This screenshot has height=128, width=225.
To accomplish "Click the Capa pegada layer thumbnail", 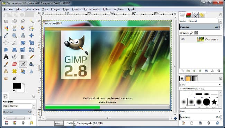I will pos(200,39).
